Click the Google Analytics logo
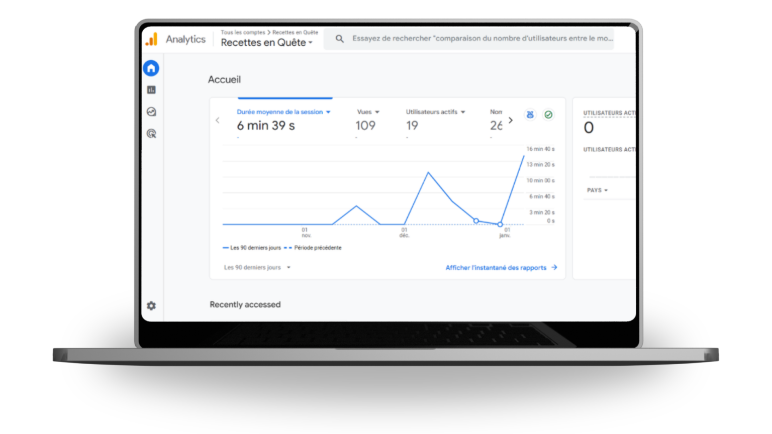Image resolution: width=772 pixels, height=434 pixels. (x=151, y=39)
